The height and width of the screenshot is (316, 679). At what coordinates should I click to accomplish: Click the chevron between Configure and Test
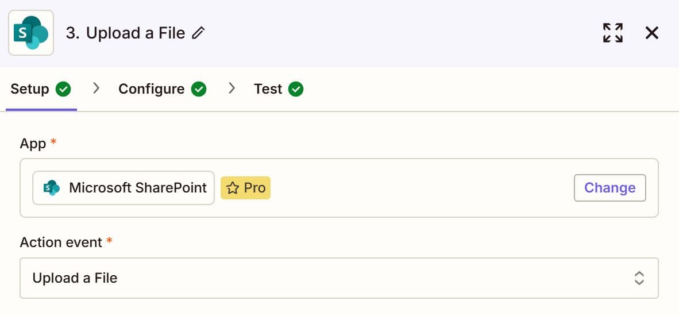tap(232, 88)
